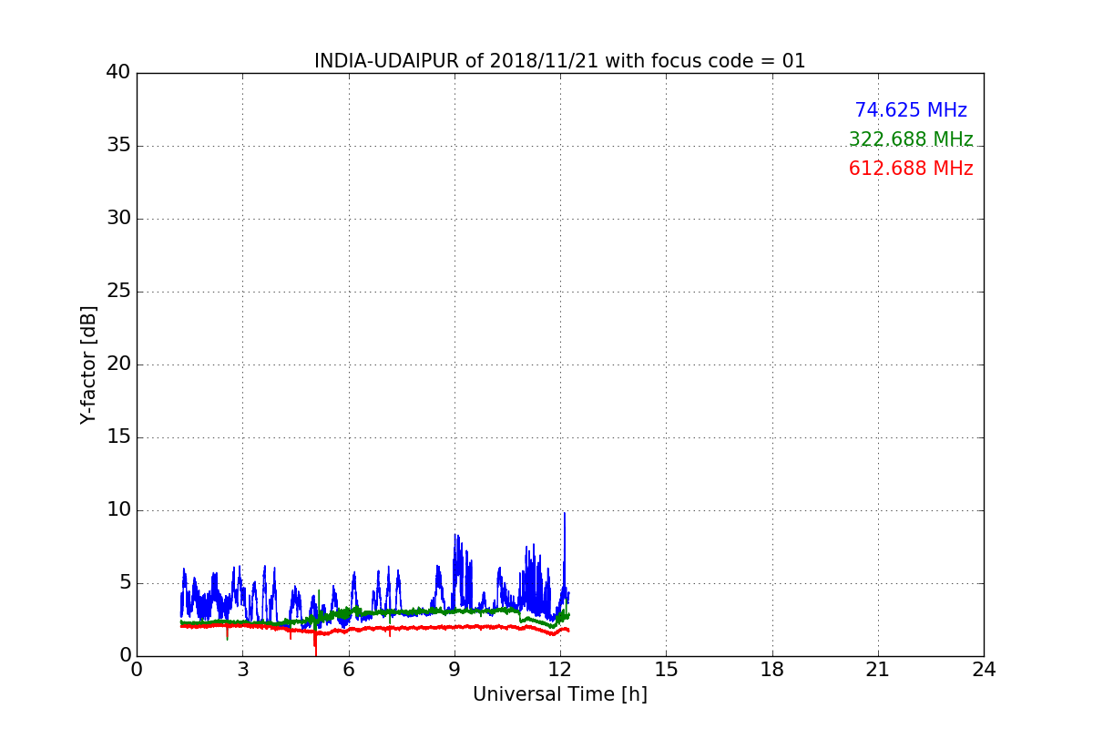Click the x-axis tick label 18
The height and width of the screenshot is (729, 1093).
772,670
